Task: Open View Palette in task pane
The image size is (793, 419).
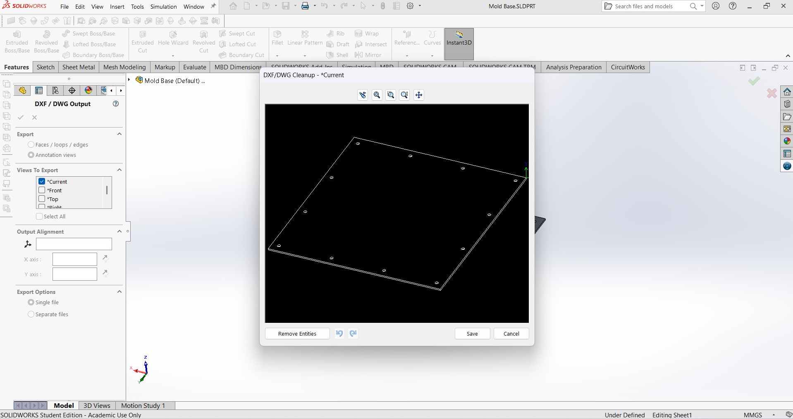Action: point(787,129)
